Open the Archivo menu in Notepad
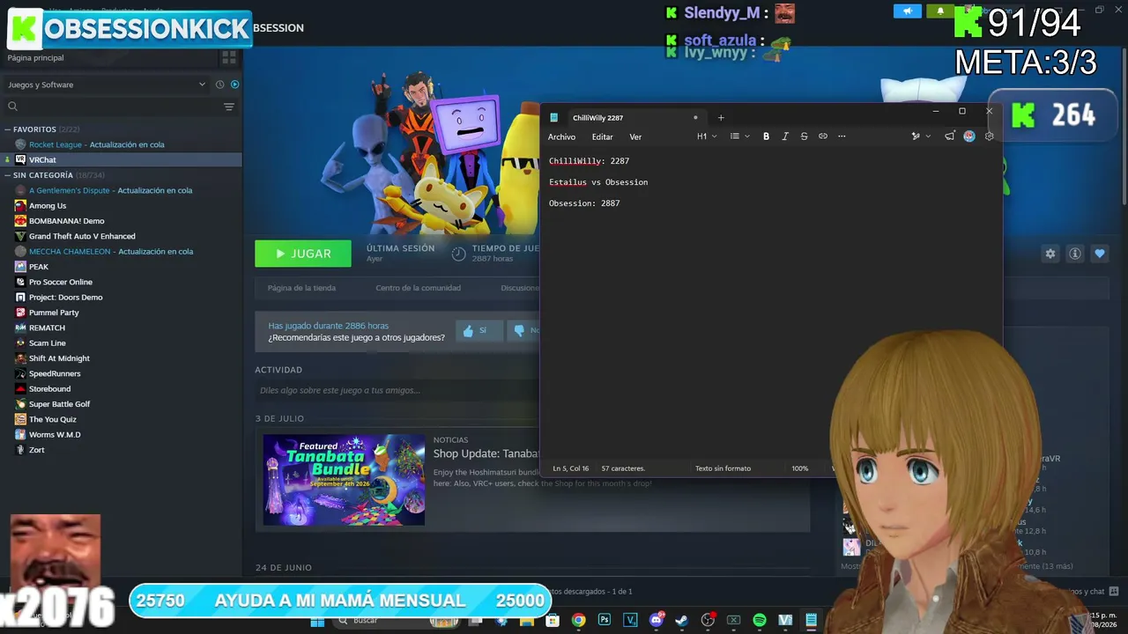This screenshot has width=1128, height=634. [x=561, y=136]
